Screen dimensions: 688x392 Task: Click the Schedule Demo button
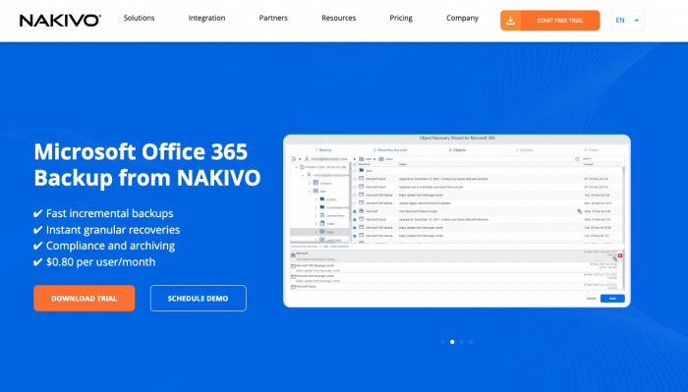click(x=199, y=298)
